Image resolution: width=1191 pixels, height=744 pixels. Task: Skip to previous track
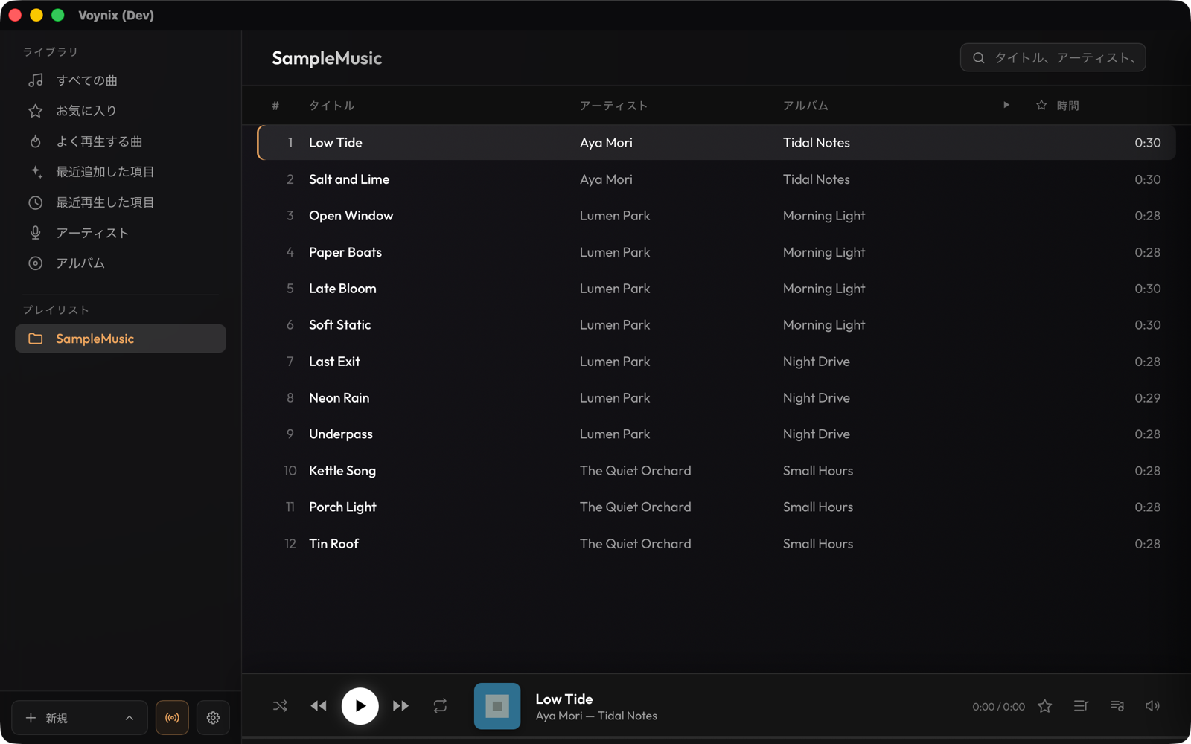tap(319, 705)
